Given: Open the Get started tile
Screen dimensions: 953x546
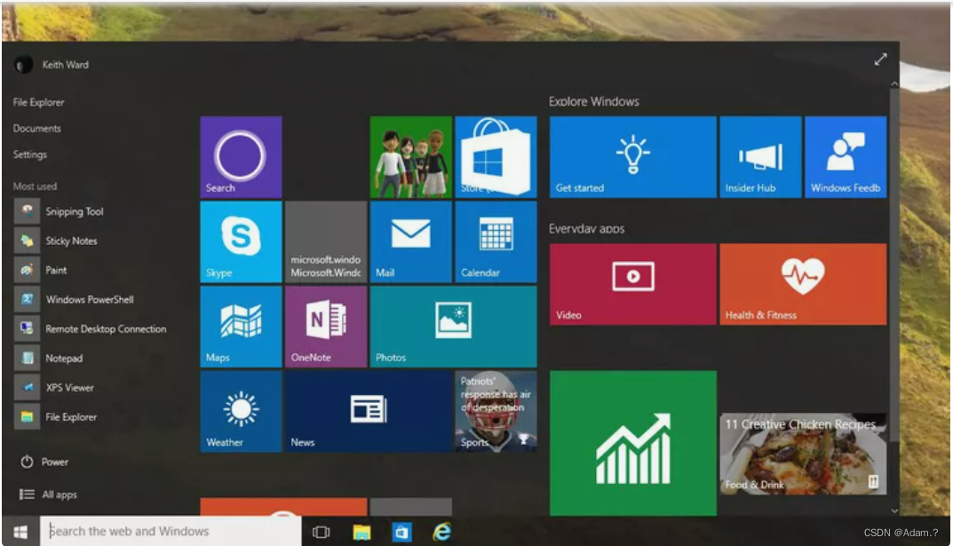Looking at the screenshot, I should tap(632, 156).
